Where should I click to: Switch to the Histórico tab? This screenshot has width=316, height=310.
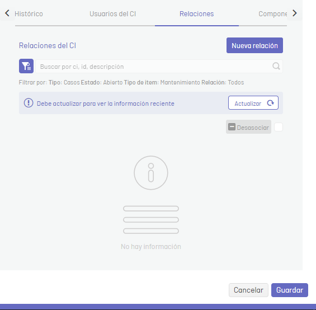coord(29,14)
